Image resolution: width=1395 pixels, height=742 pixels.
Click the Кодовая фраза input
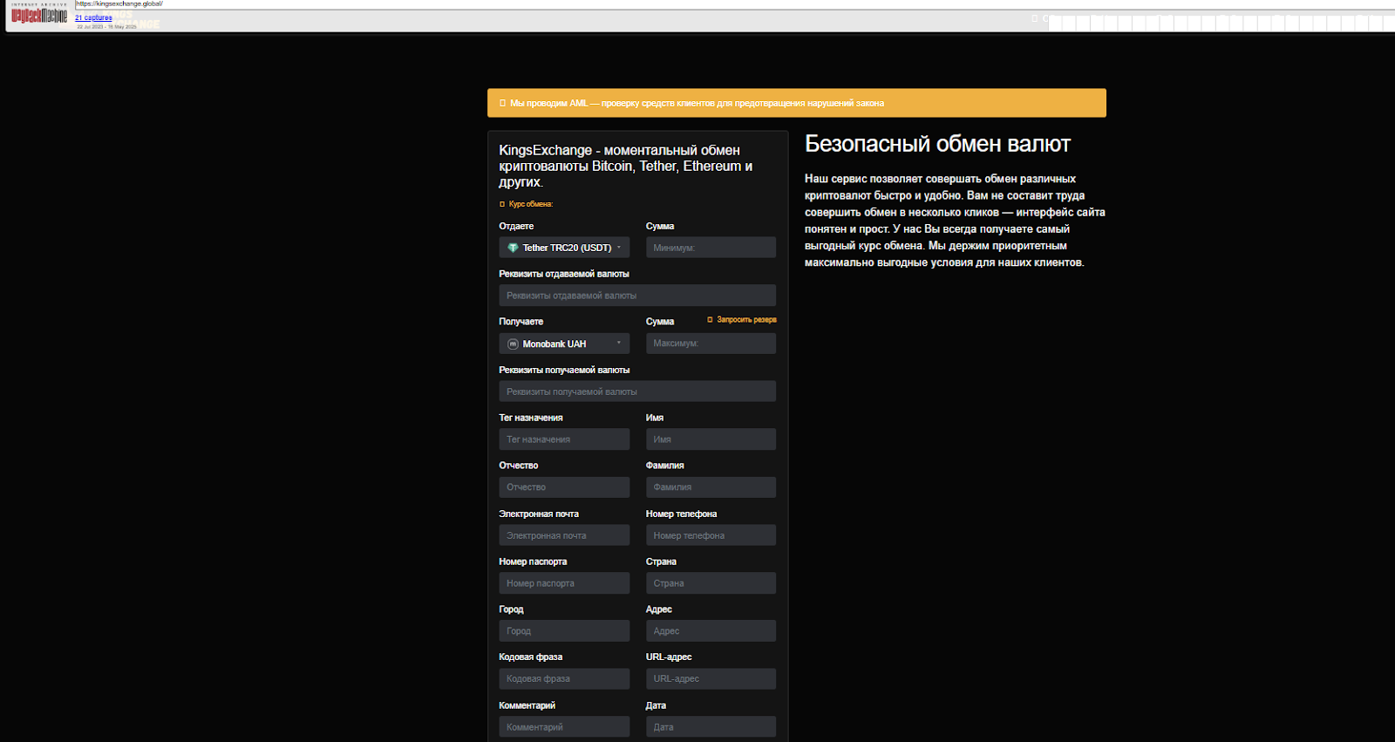point(564,679)
